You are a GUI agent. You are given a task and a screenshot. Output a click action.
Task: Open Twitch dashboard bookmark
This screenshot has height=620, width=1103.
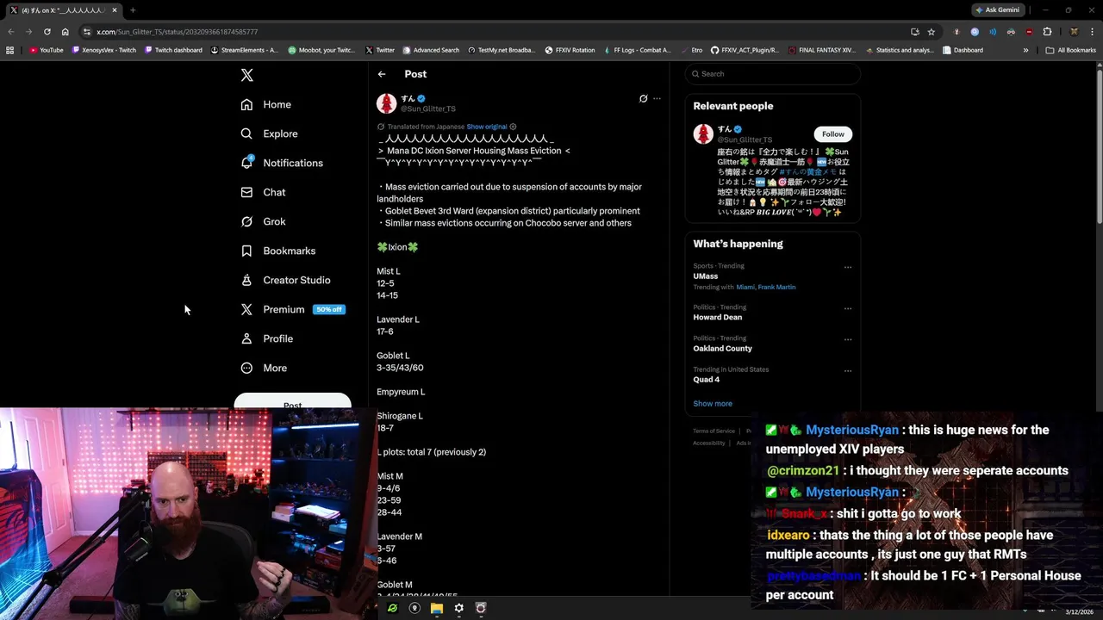(174, 50)
